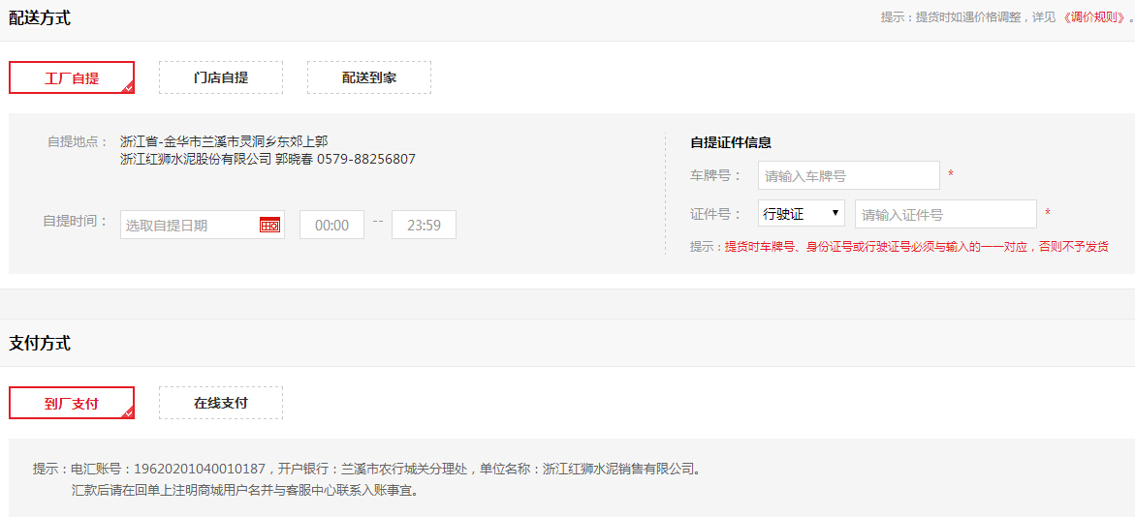The height and width of the screenshot is (517, 1135).
Task: Select the 工厂自提 delivery option
Action: 72,77
